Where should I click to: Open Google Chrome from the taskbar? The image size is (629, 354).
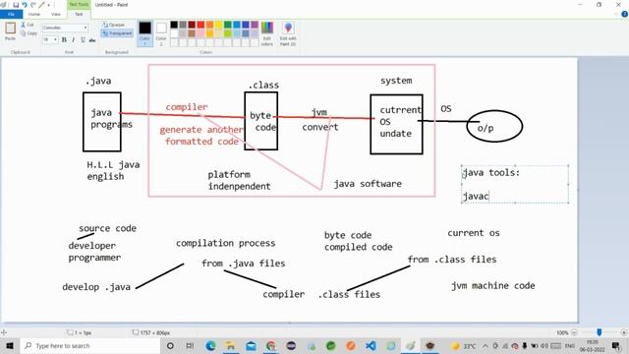coord(271,345)
